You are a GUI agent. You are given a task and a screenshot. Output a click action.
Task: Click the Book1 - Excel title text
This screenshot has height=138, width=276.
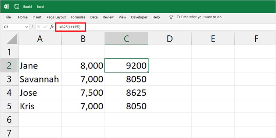[x=33, y=7]
